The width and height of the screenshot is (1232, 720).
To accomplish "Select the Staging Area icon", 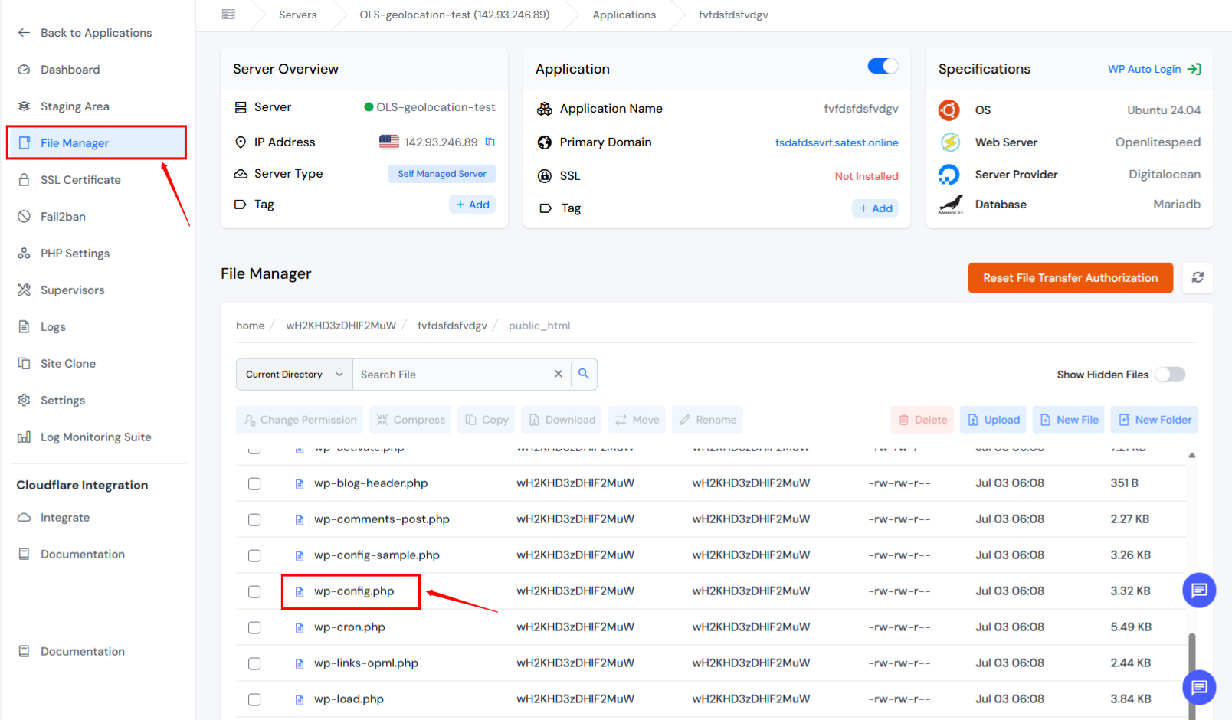I will [24, 106].
